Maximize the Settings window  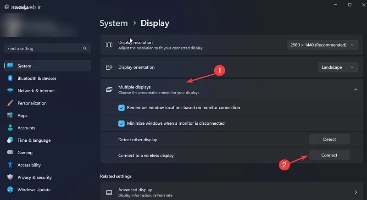click(350, 5)
